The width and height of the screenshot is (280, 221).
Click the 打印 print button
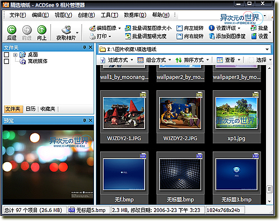[100, 36]
